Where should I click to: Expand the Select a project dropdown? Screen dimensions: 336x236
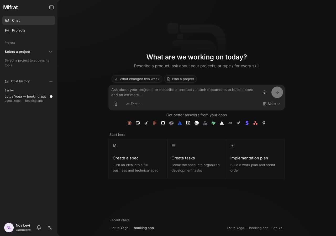[29, 52]
